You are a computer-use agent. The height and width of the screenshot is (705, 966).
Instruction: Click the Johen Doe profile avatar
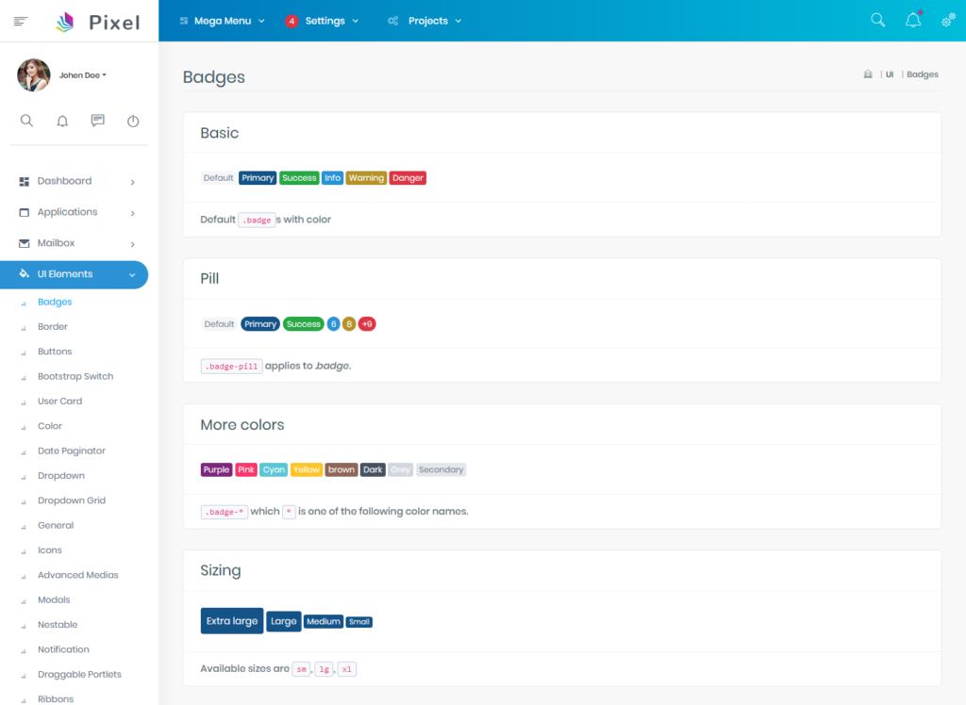point(34,75)
